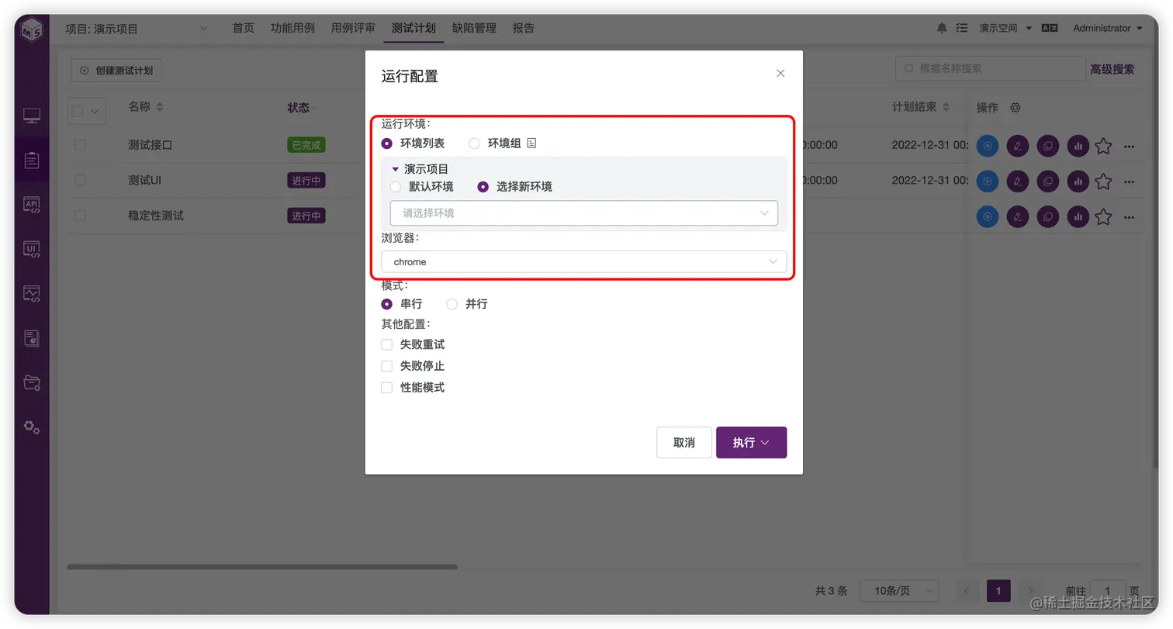Select the performance testing sidebar icon
Image resolution: width=1173 pixels, height=629 pixels.
(30, 293)
